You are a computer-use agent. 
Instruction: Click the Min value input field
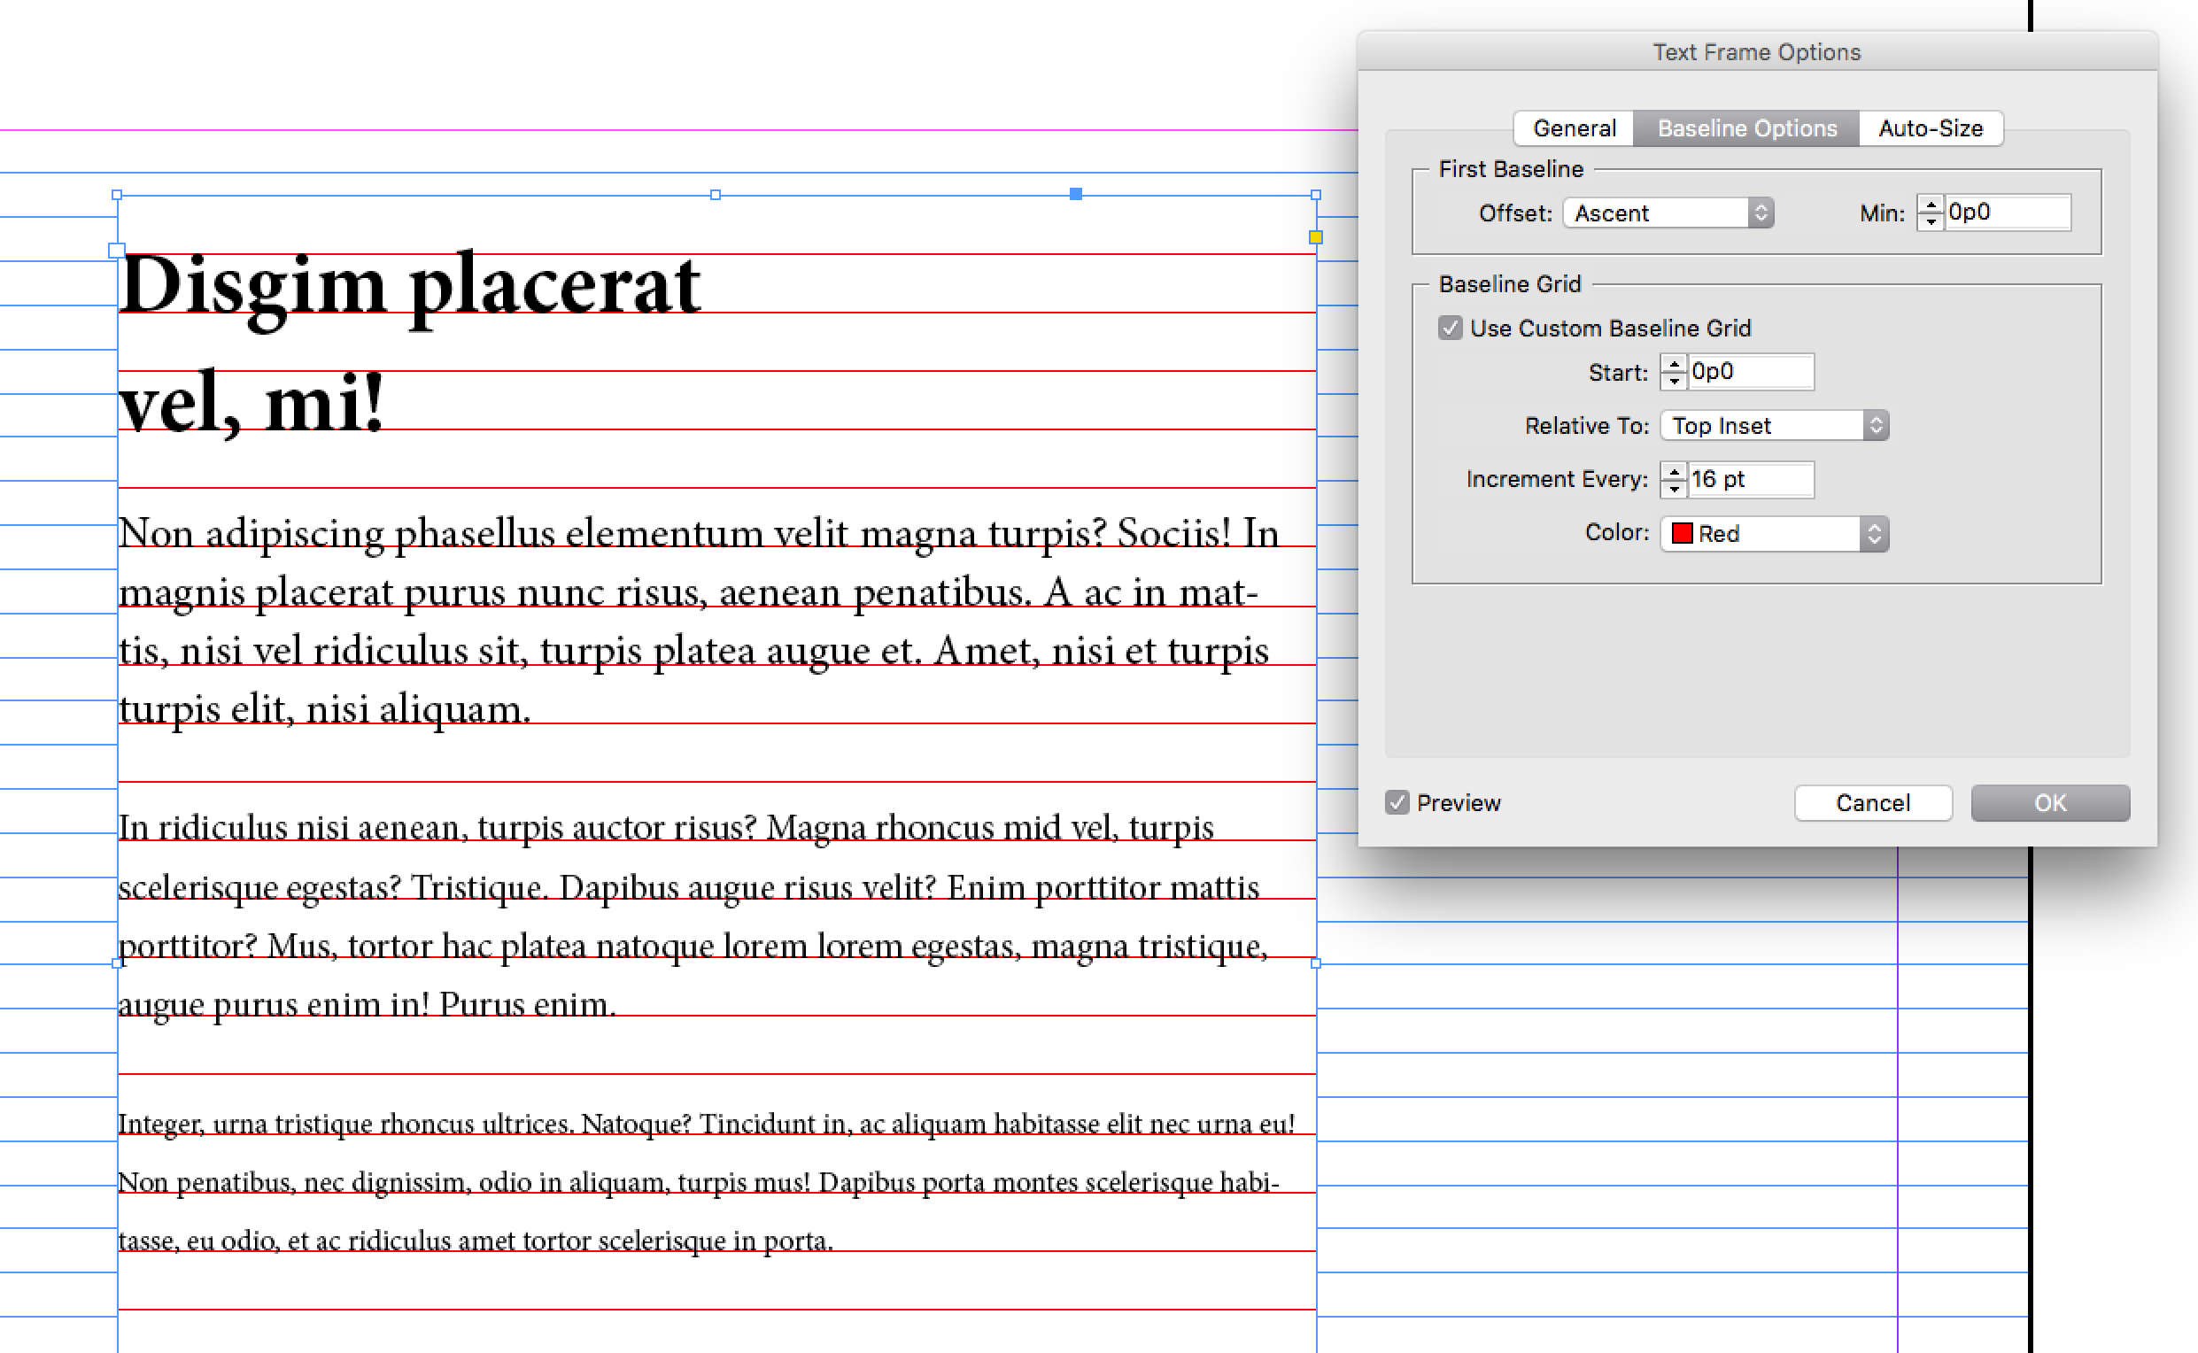(x=2008, y=213)
